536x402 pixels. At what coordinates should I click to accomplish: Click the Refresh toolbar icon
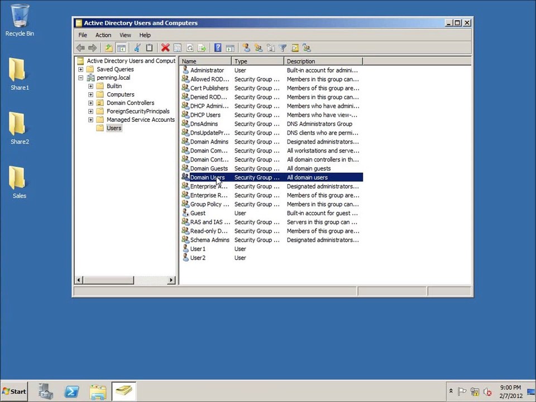tap(190, 48)
